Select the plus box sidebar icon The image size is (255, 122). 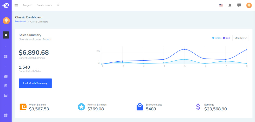[6, 35]
